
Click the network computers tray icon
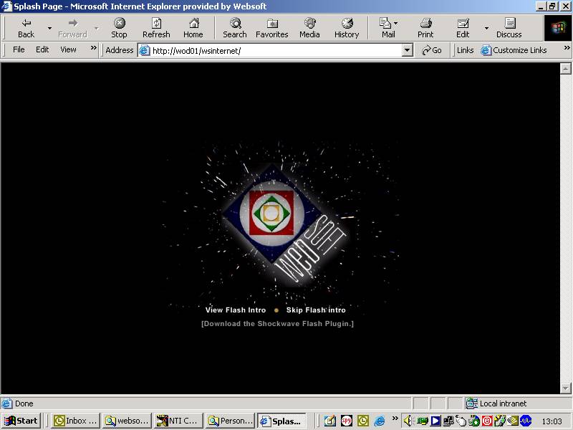click(448, 421)
